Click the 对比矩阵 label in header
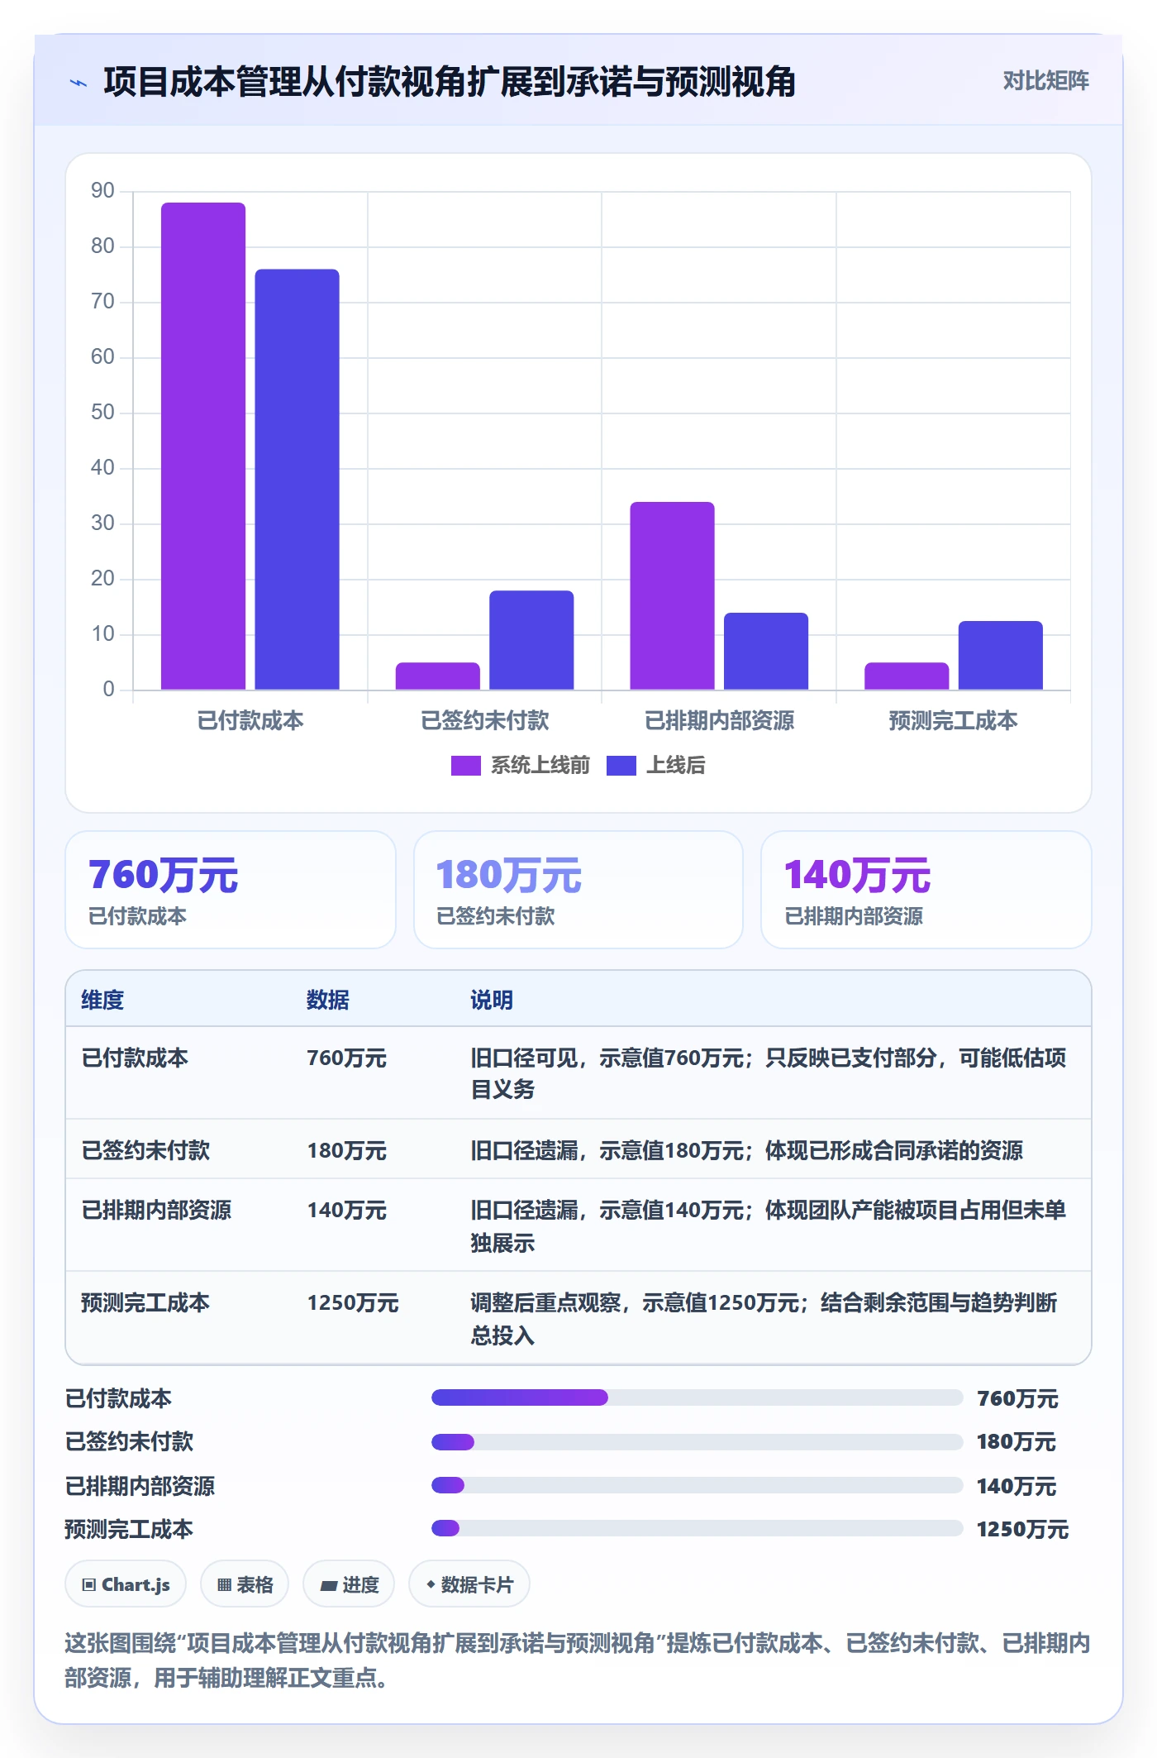The image size is (1157, 1758). point(1045,81)
